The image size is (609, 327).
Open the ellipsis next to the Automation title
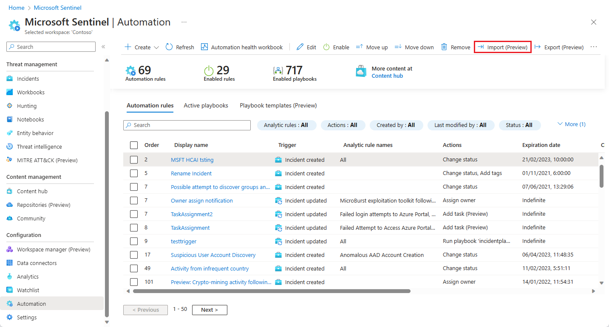pos(184,22)
